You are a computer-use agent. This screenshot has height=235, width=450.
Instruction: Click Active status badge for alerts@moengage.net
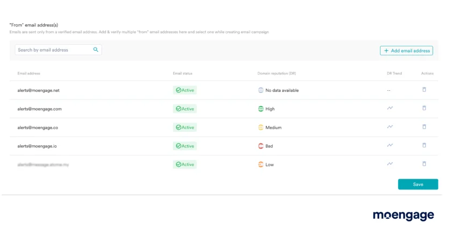pos(185,90)
